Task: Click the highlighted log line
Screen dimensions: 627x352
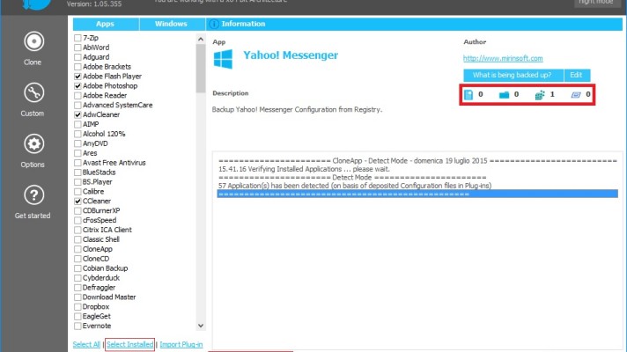Action: [x=417, y=194]
